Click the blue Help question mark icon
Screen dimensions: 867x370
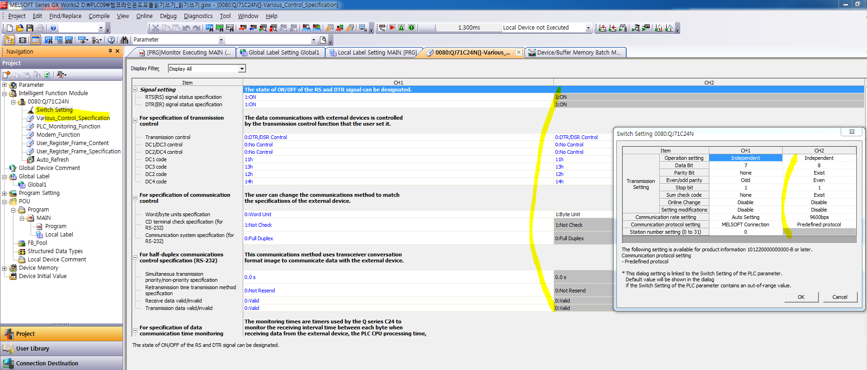click(x=53, y=28)
